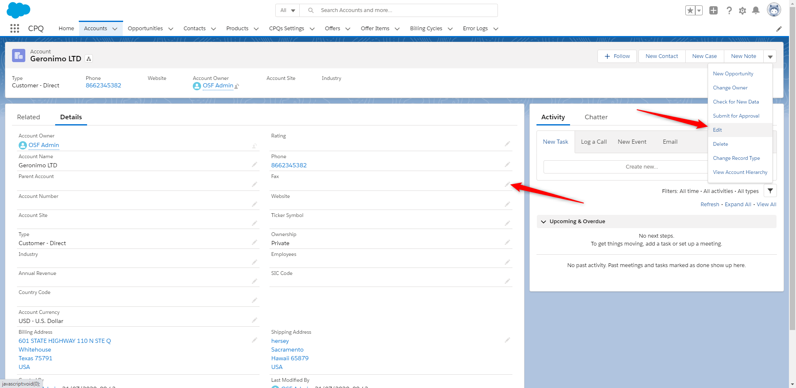Open the user profile avatar
Viewport: 796px width, 388px height.
[774, 10]
